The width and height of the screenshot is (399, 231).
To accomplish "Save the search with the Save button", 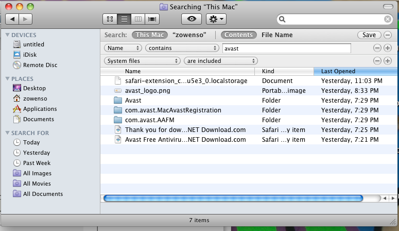I will pyautogui.click(x=369, y=35).
